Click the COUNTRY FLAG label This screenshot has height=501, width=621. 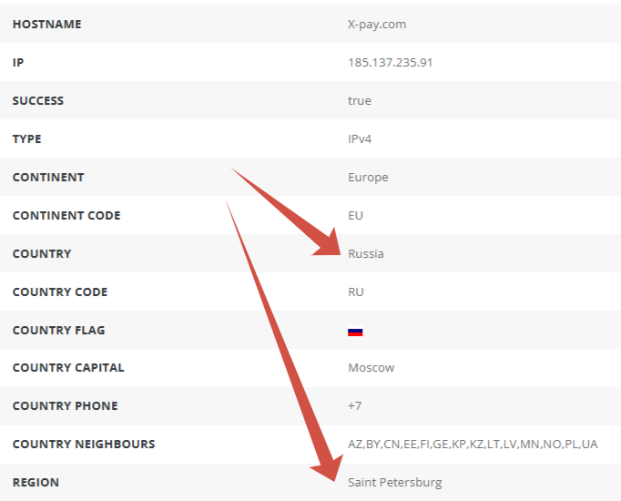pyautogui.click(x=58, y=331)
